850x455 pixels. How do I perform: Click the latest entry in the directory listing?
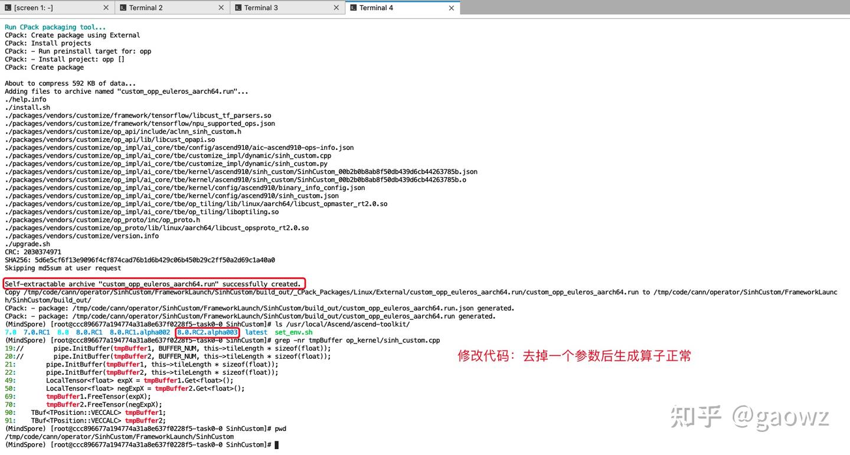click(x=256, y=332)
